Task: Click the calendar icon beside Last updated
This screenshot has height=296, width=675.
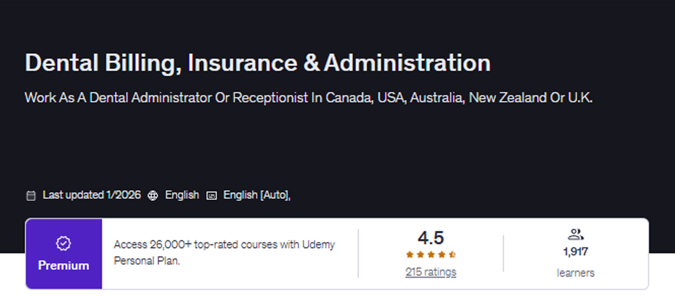Action: point(31,195)
